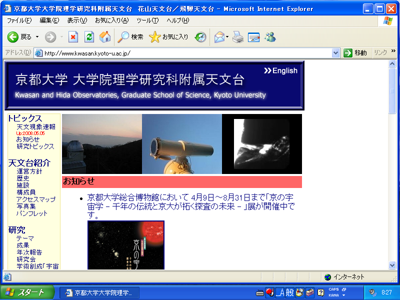400x300 pixels.
Task: Click the Windows flag logo in the menu bar
Action: pyautogui.click(x=388, y=20)
